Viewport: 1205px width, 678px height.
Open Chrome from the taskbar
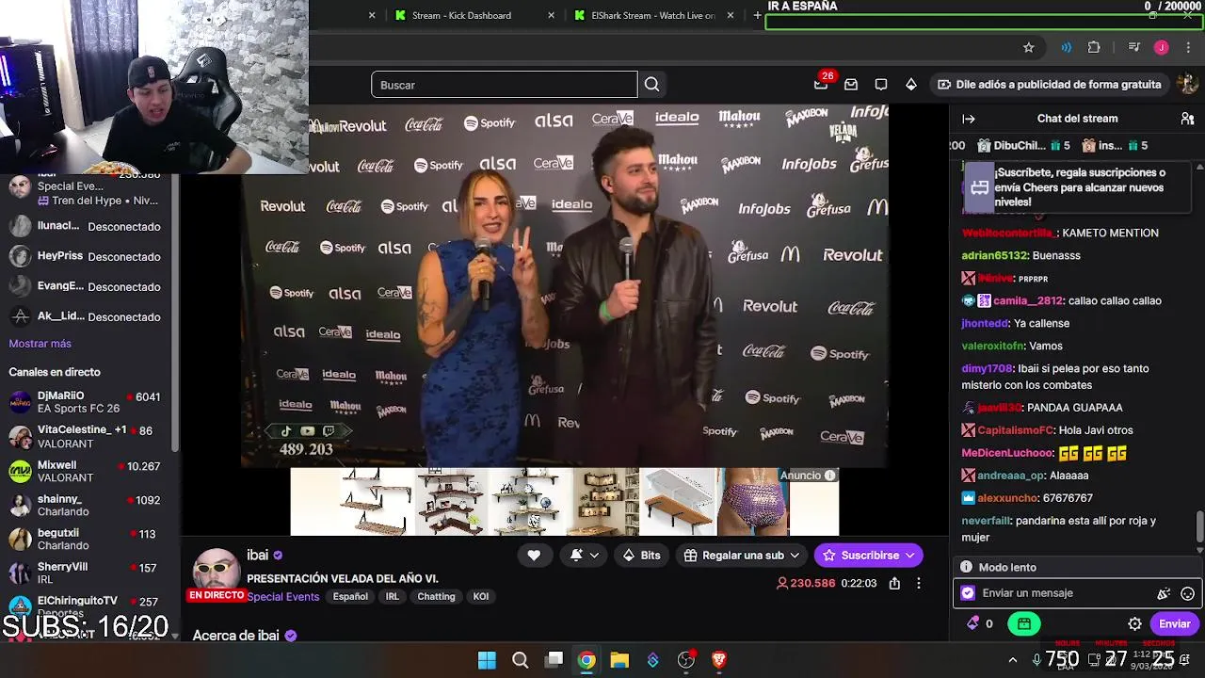pyautogui.click(x=586, y=660)
